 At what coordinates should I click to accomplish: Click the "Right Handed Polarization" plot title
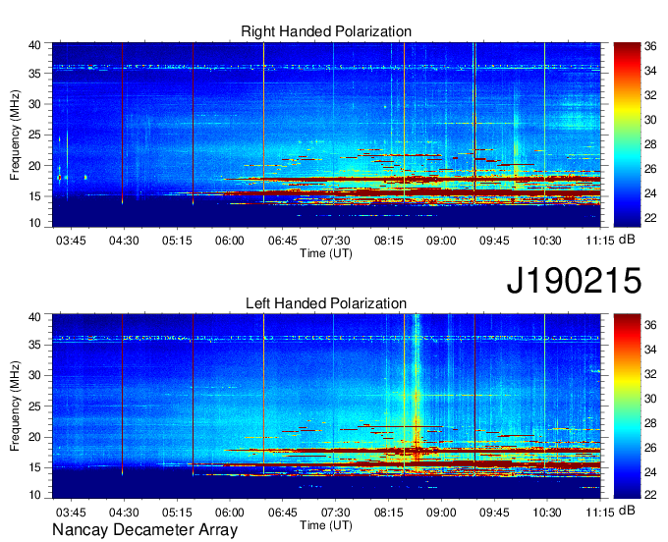coord(326,31)
